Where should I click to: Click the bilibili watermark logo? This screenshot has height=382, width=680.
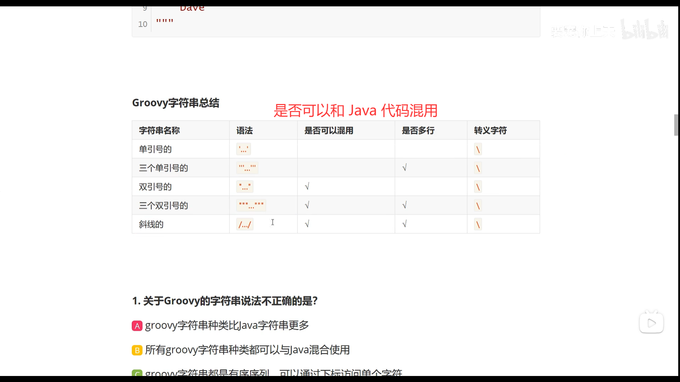click(645, 30)
